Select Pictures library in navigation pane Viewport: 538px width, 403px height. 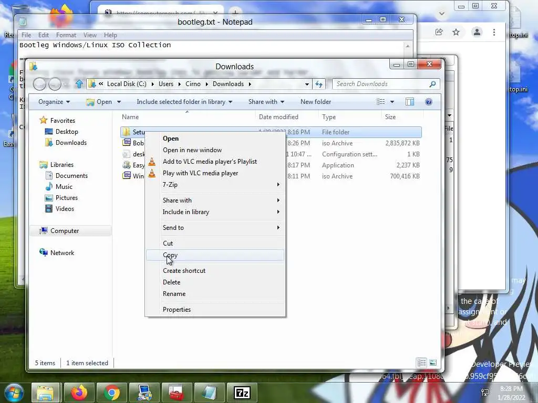point(67,198)
